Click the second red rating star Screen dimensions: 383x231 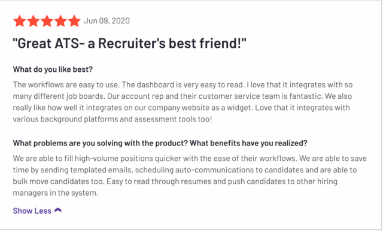click(34, 21)
